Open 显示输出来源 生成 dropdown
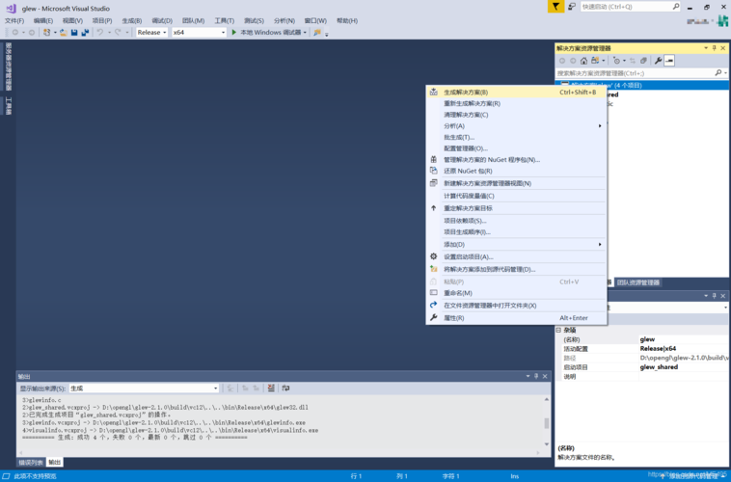Viewport: 731px width, 482px height. point(144,388)
